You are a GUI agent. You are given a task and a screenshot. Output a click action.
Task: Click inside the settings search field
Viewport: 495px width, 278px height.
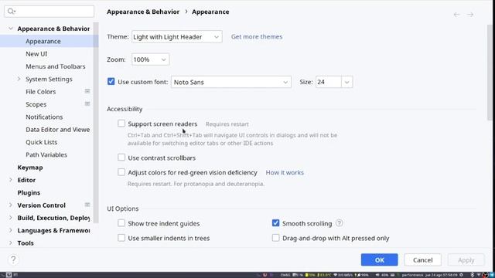pos(49,12)
